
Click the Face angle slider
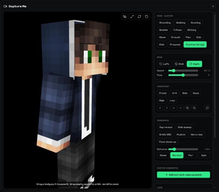(183, 75)
